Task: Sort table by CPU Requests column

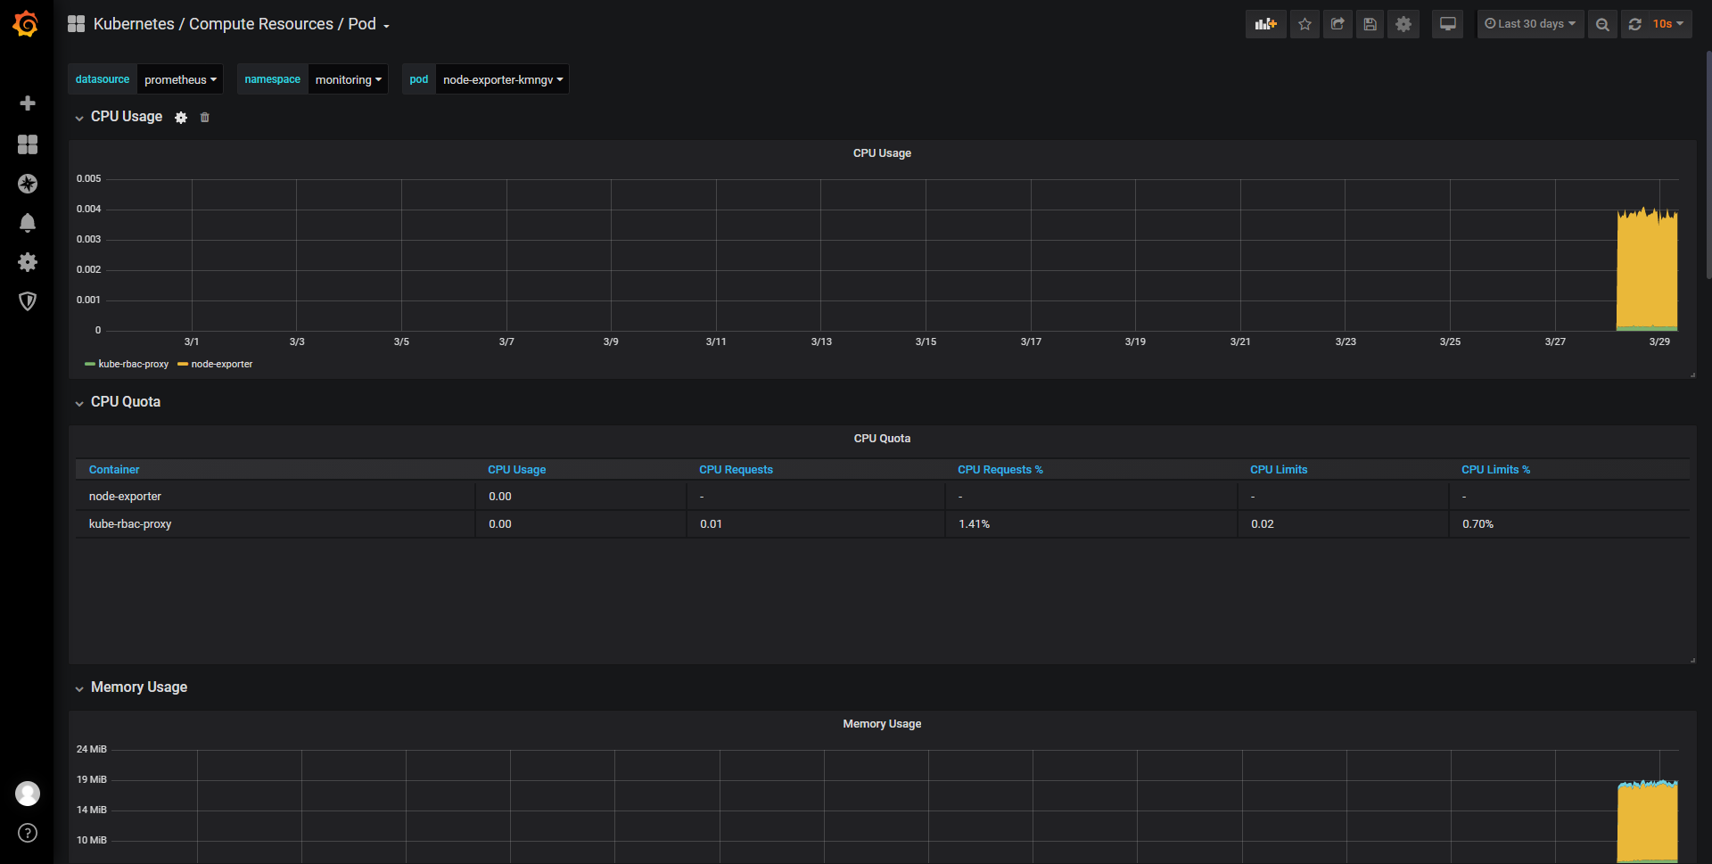Action: pos(736,470)
